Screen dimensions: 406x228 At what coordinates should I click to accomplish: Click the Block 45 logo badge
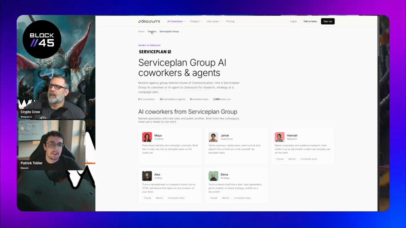click(x=42, y=40)
